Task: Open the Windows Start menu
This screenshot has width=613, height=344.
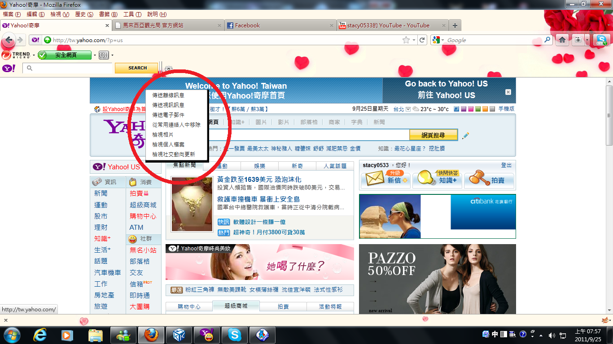Action: pyautogui.click(x=11, y=335)
